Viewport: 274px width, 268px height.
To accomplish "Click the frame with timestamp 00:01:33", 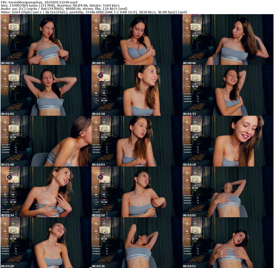I will point(228,90).
